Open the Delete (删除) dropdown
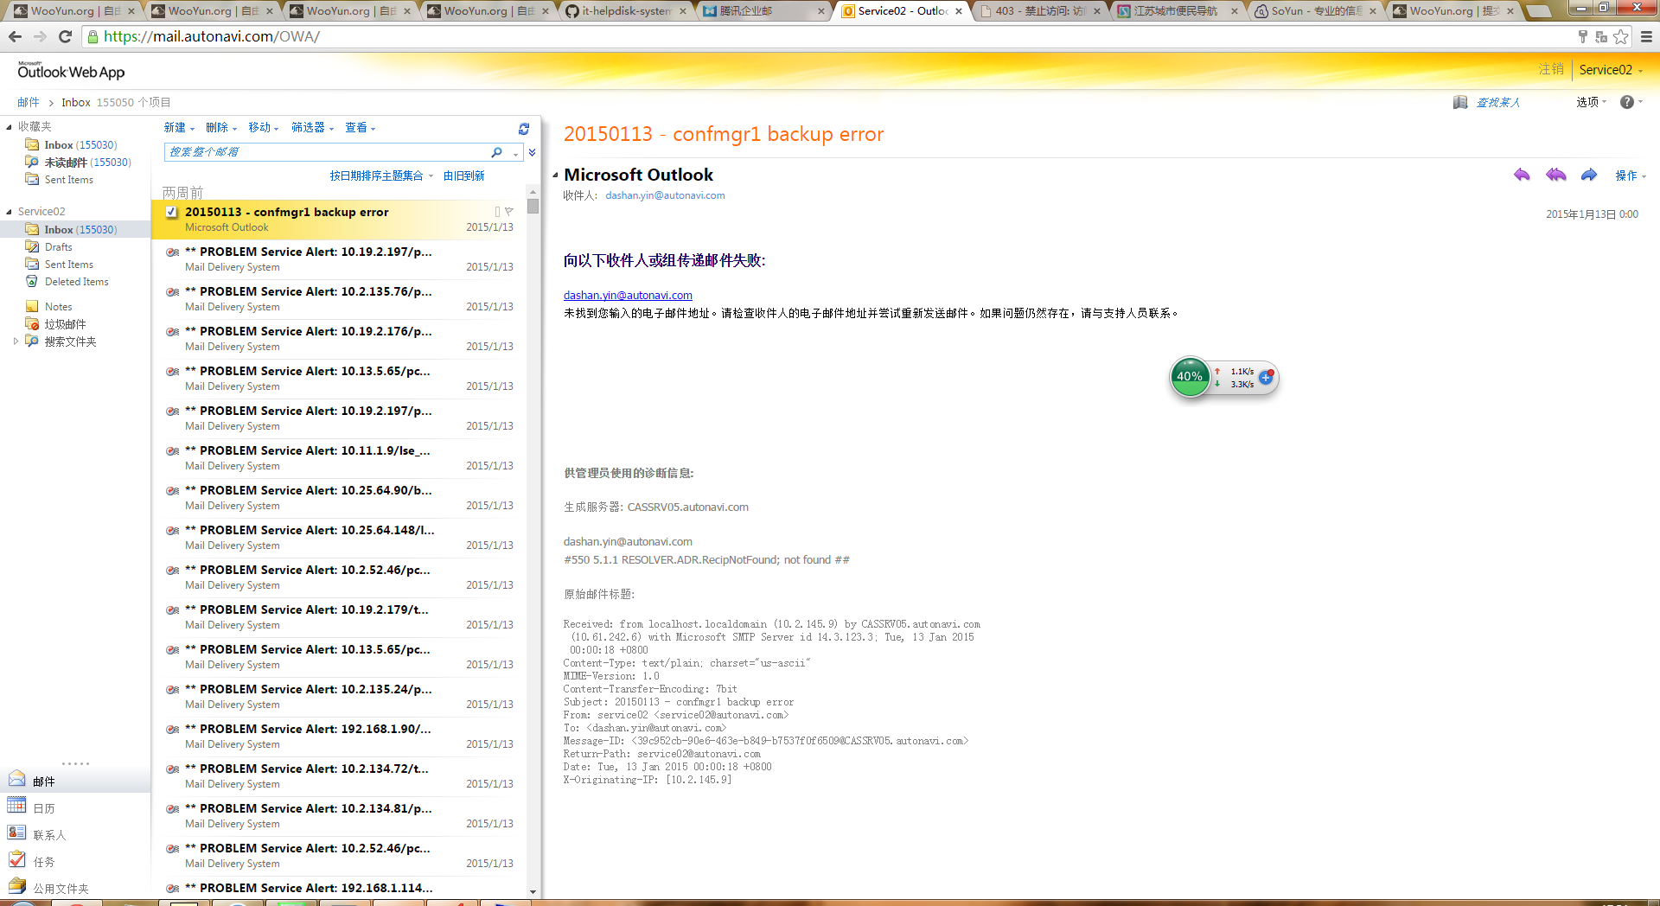The height and width of the screenshot is (906, 1660). coord(221,128)
